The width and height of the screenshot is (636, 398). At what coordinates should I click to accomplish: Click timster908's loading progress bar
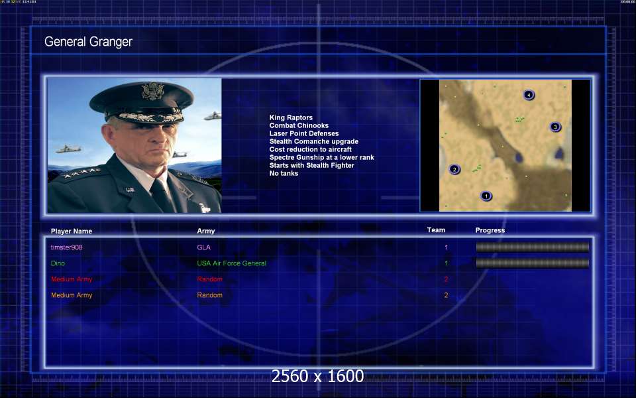pyautogui.click(x=532, y=247)
